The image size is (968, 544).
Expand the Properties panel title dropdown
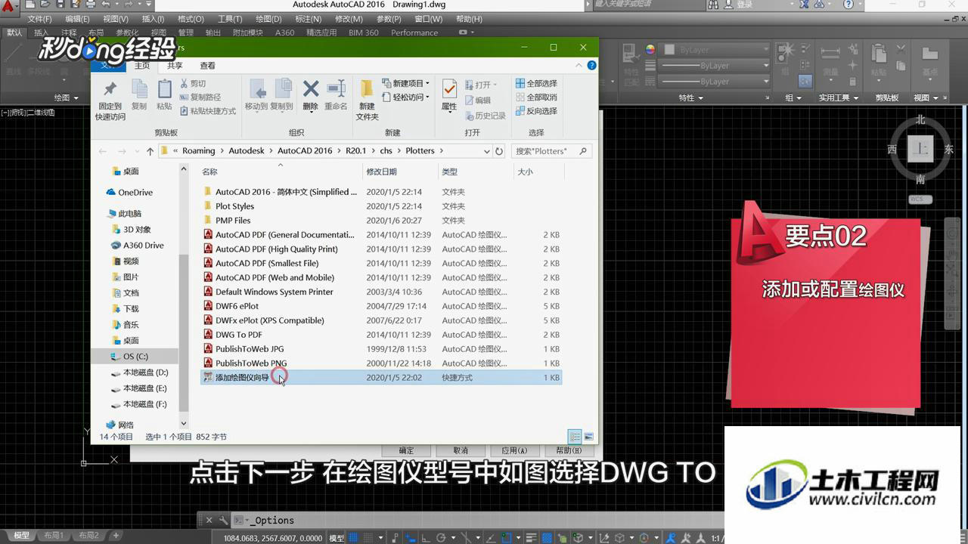[690, 97]
